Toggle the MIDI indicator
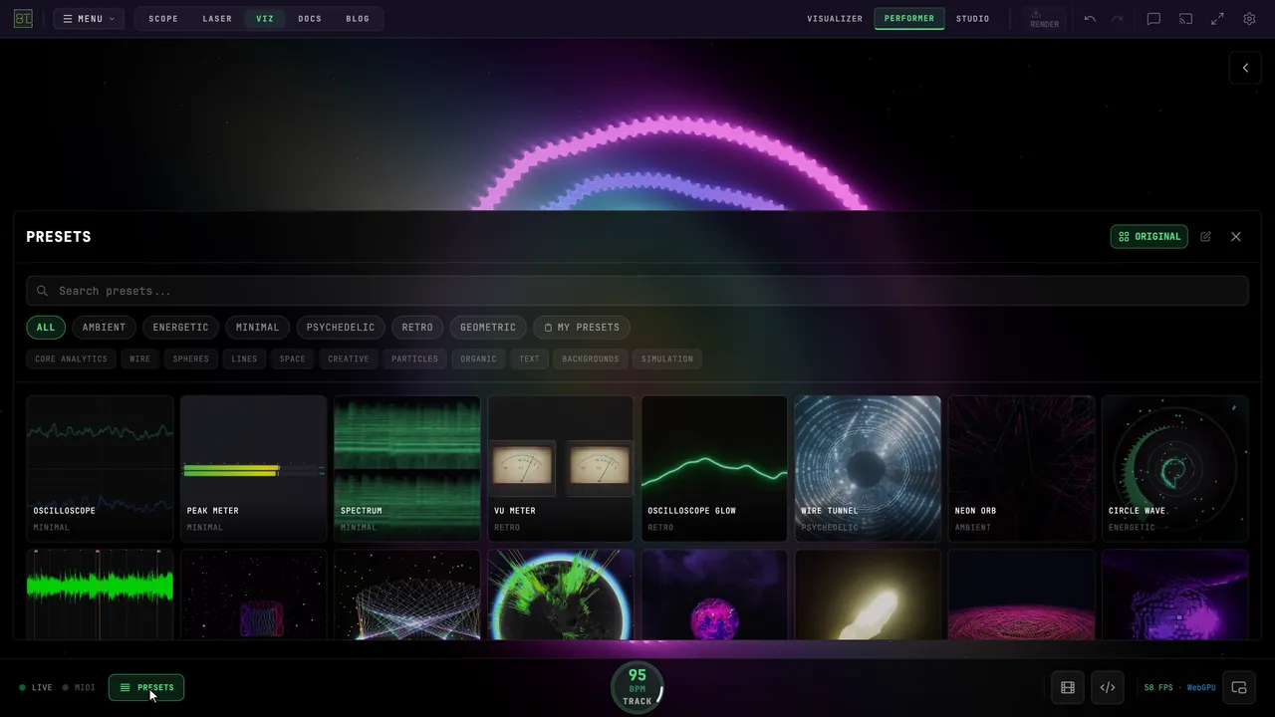Viewport: 1275px width, 717px height. (x=79, y=687)
